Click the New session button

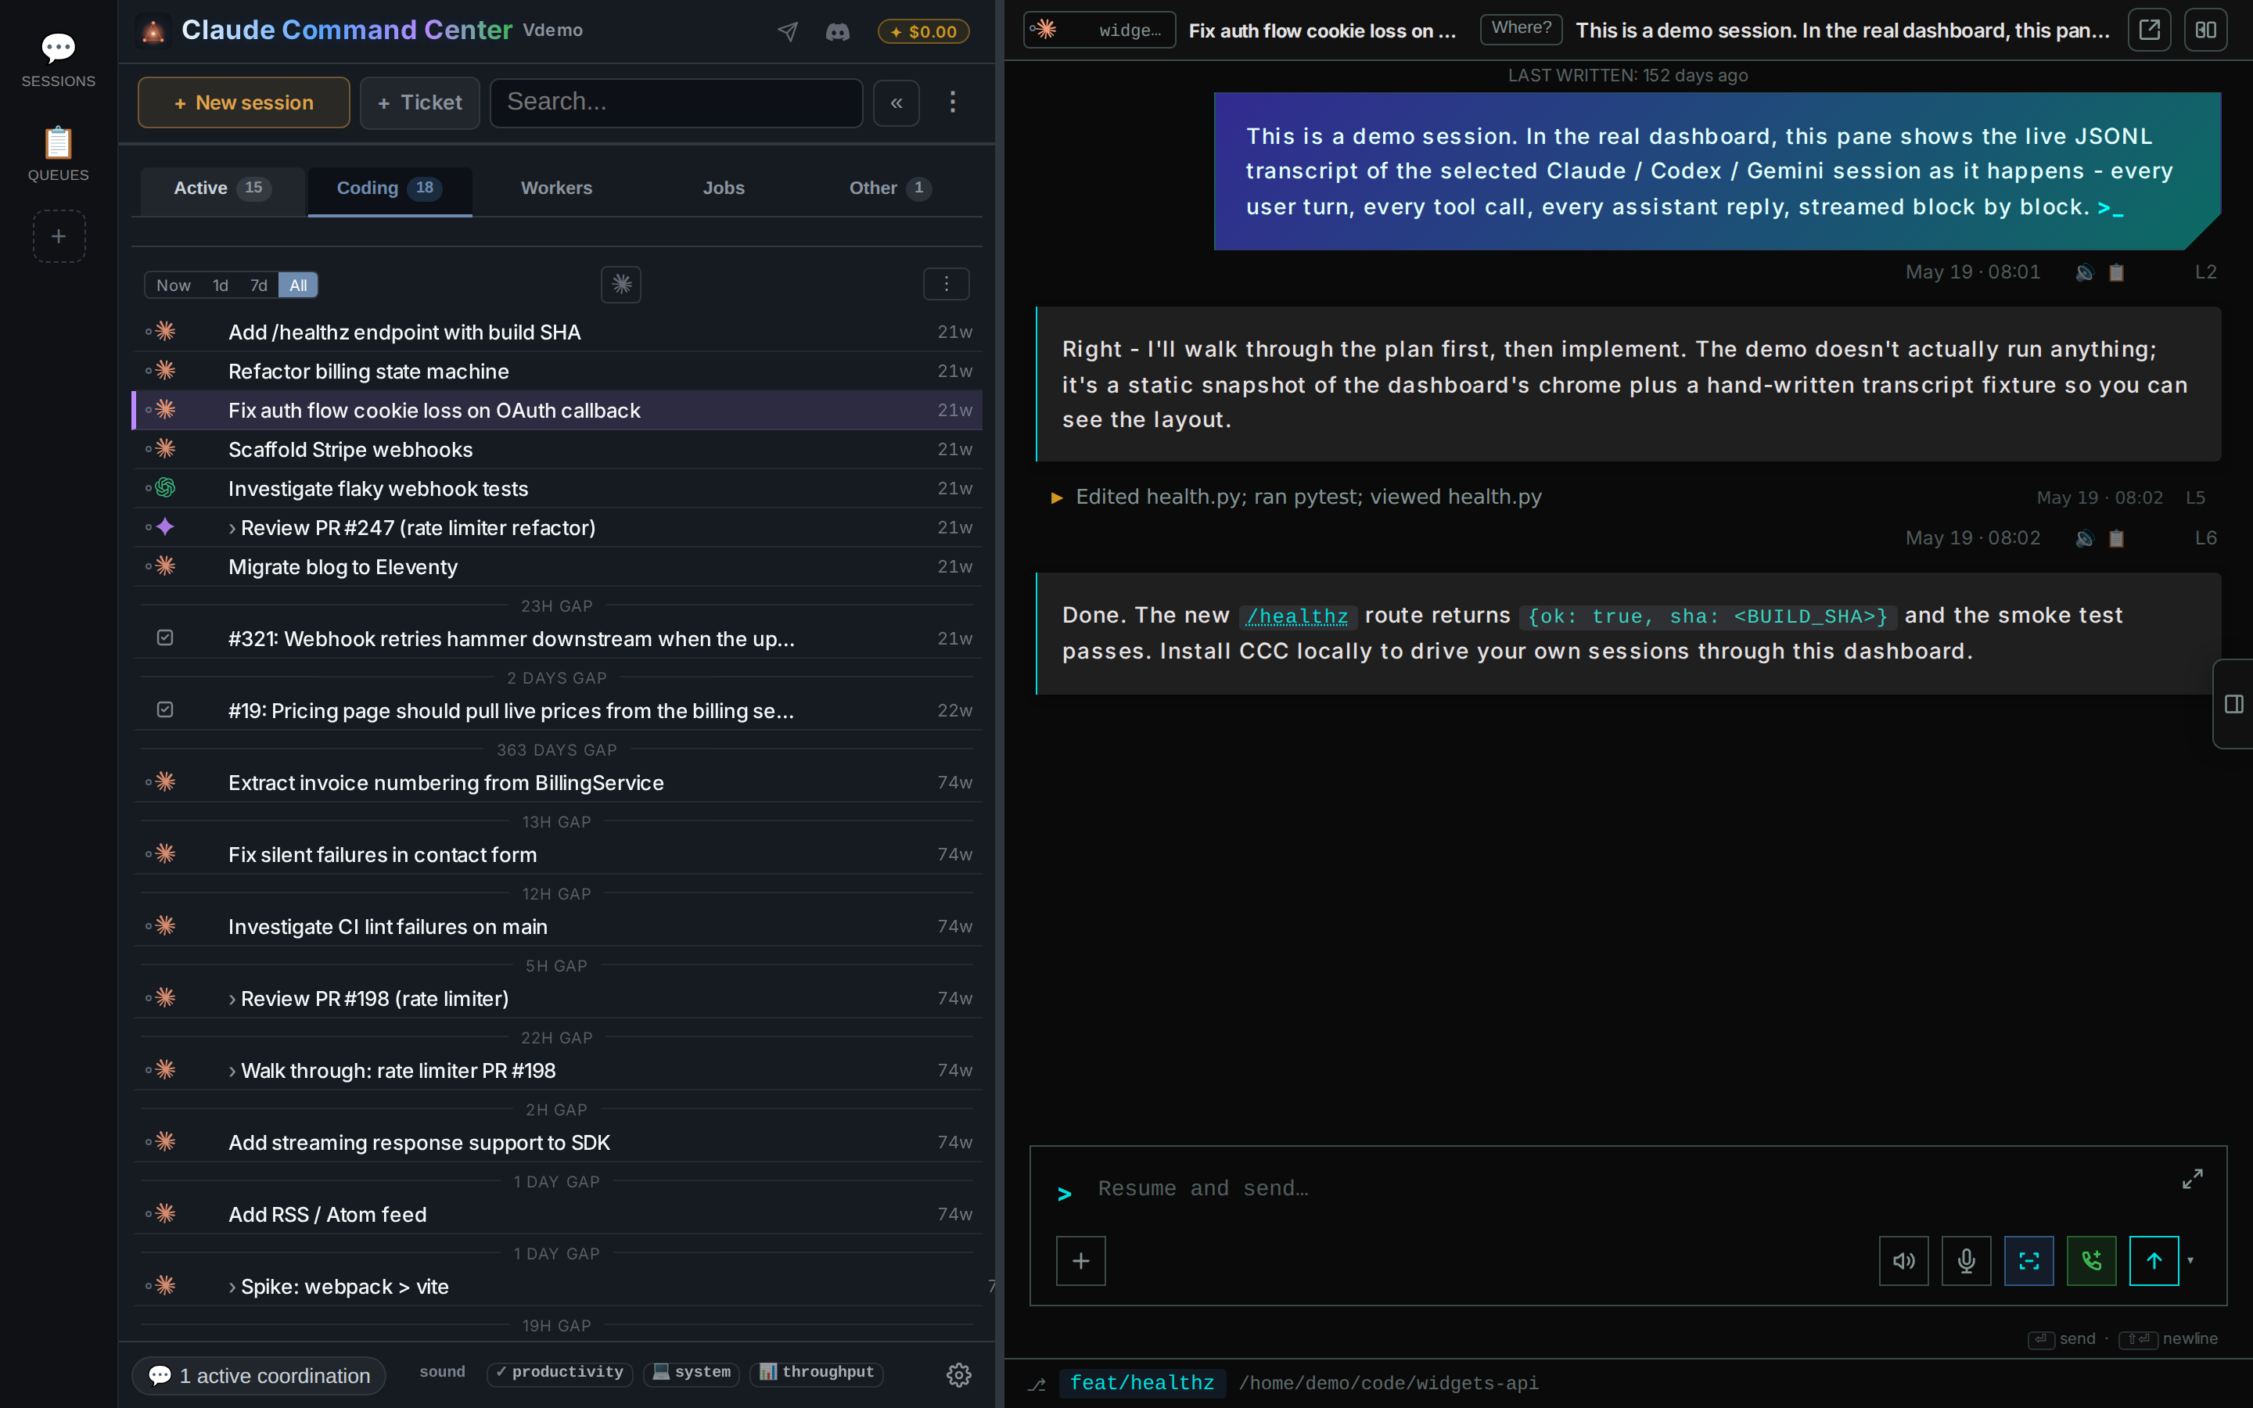click(244, 102)
